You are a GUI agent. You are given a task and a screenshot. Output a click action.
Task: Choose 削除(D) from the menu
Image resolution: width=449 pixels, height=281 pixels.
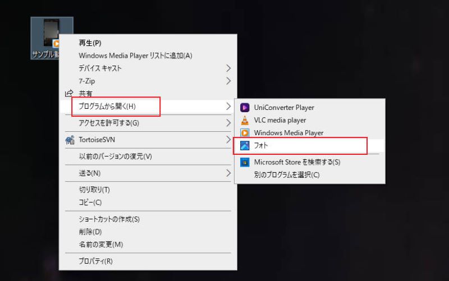pyautogui.click(x=148, y=232)
